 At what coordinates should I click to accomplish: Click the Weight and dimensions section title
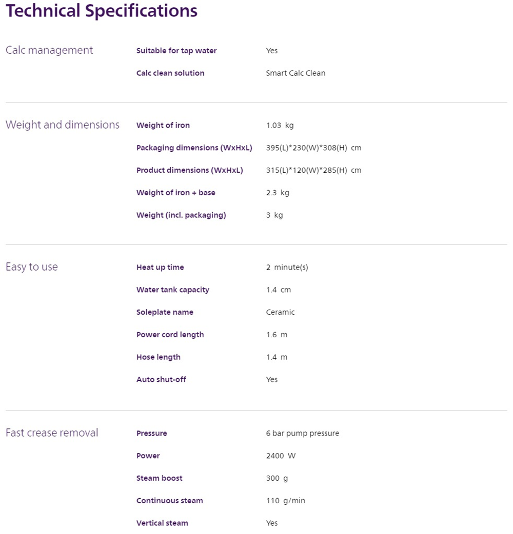pyautogui.click(x=62, y=125)
